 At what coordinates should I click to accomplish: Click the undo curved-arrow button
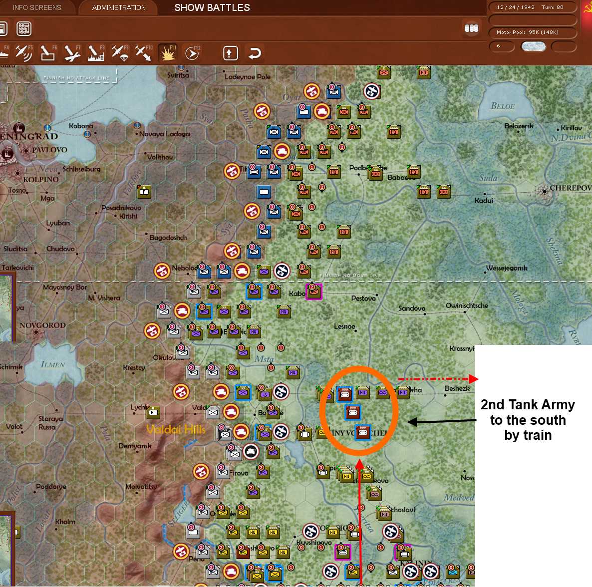point(255,53)
